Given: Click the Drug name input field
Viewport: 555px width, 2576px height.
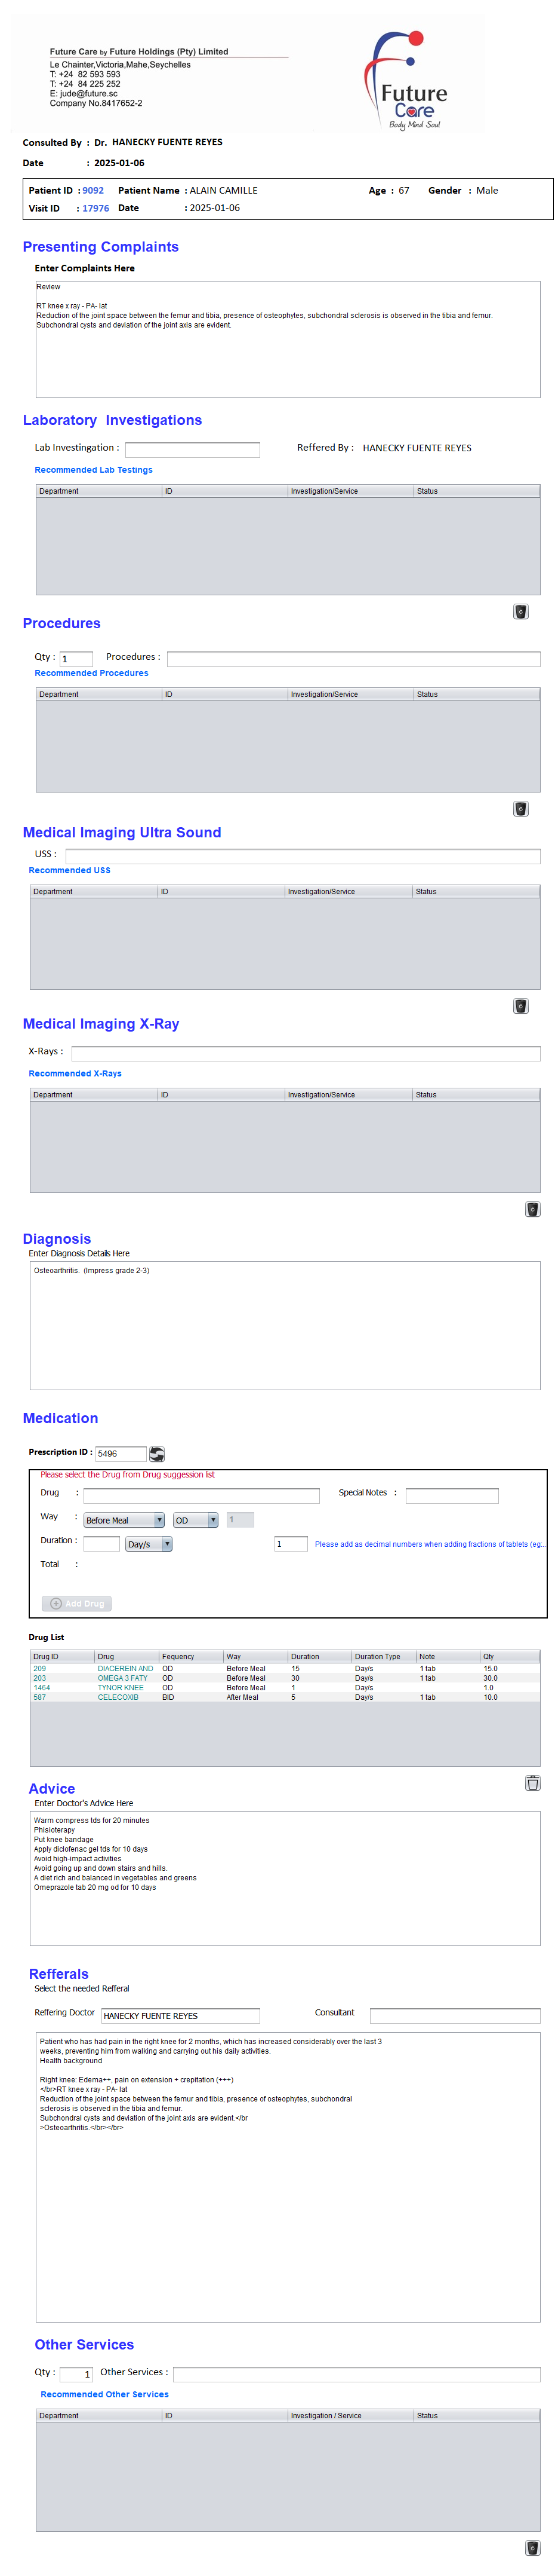Looking at the screenshot, I should tap(201, 1495).
